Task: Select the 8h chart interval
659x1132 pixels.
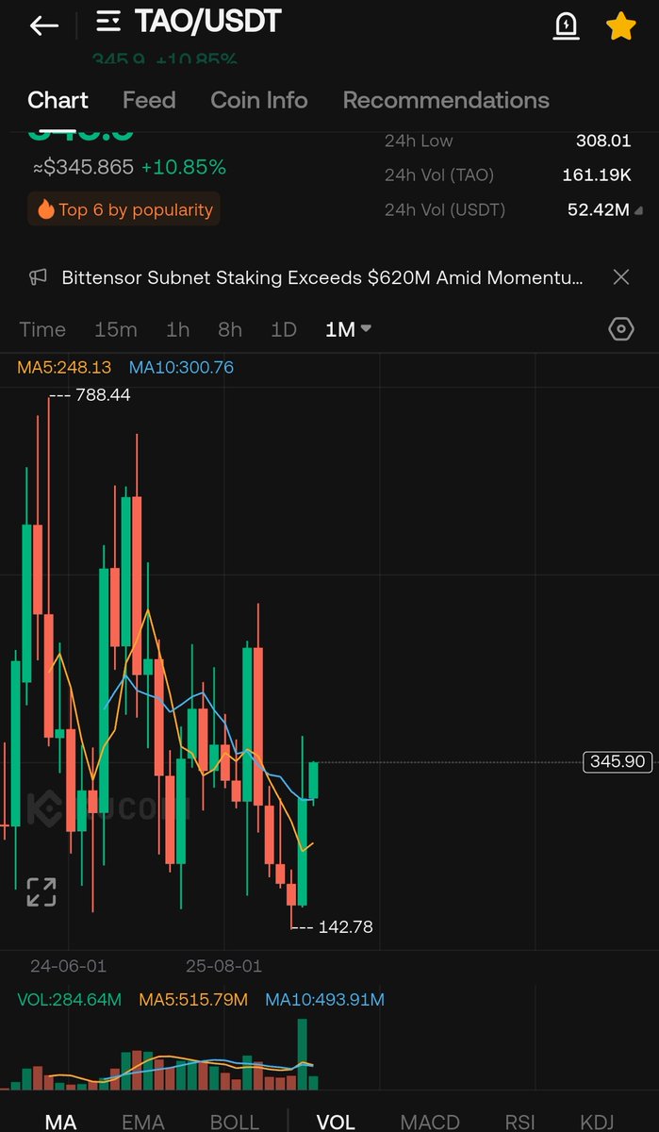Action: (x=230, y=329)
